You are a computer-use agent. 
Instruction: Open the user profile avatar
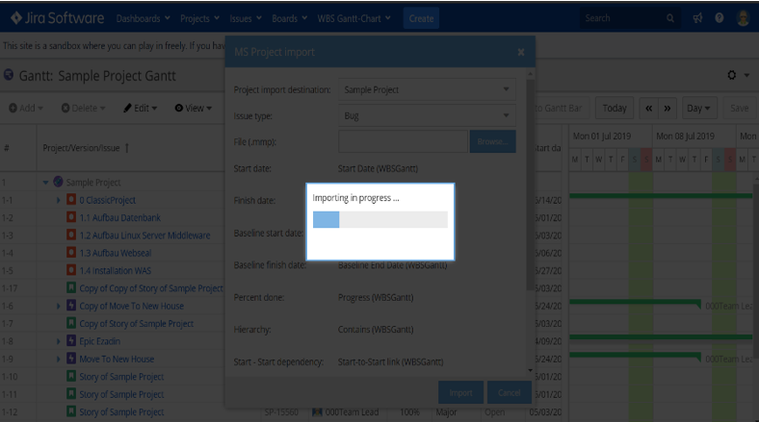point(743,18)
